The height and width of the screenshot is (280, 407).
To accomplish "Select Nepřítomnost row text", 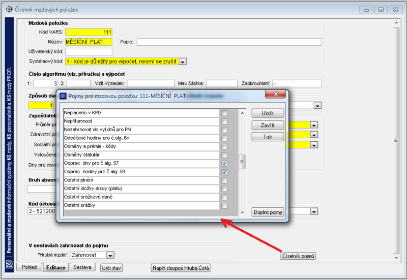I will point(78,121).
